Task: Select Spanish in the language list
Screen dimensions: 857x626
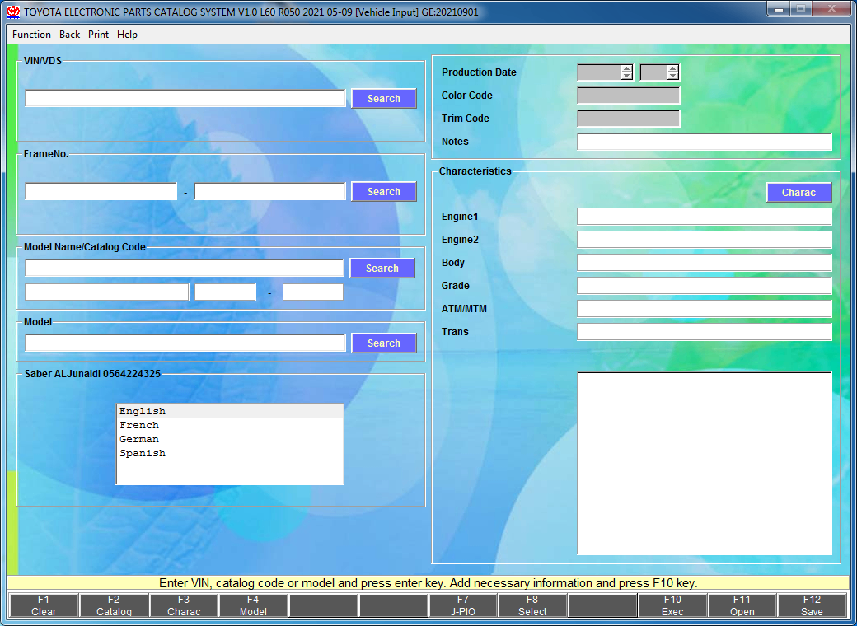Action: pos(230,453)
